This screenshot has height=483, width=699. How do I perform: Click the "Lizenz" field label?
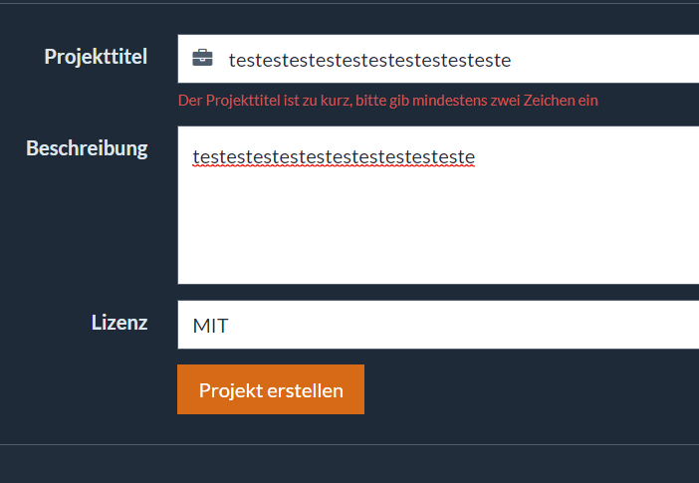pyautogui.click(x=119, y=323)
